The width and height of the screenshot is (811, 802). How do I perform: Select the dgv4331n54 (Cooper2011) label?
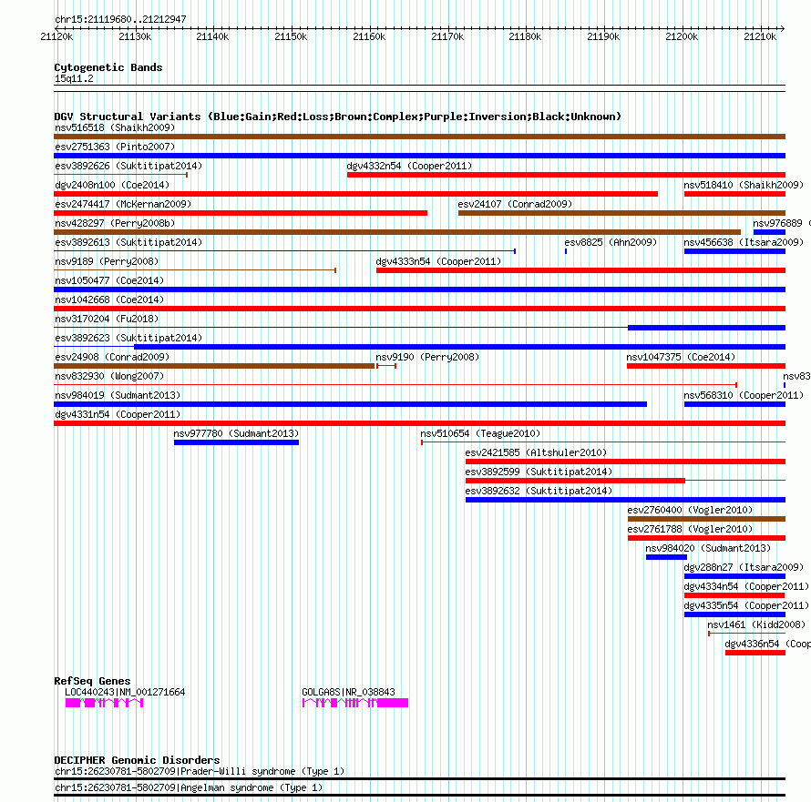118,414
